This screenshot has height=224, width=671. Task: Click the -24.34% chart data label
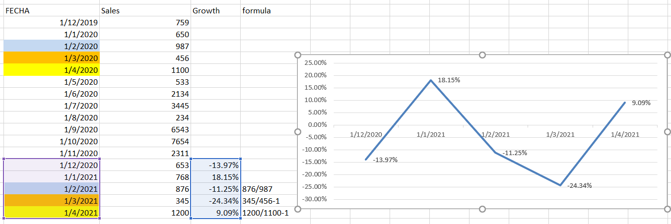point(579,185)
